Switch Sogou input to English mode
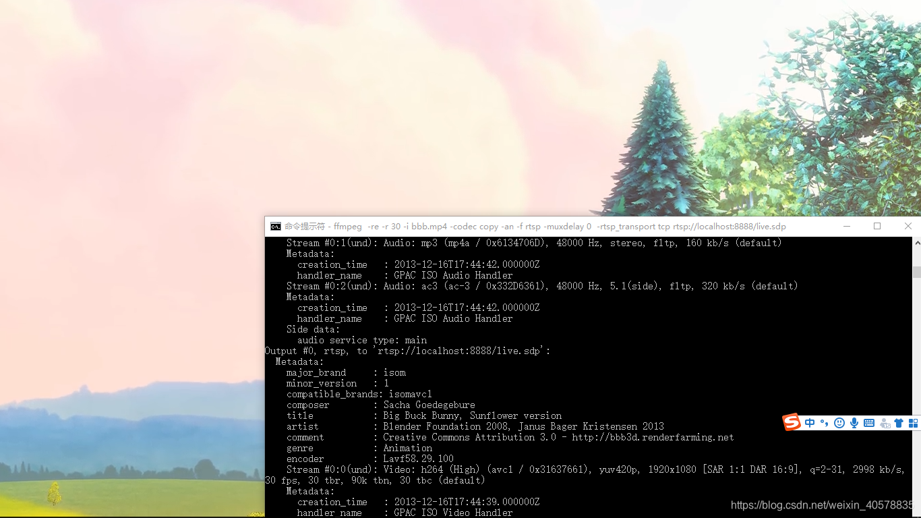This screenshot has width=921, height=518. click(x=810, y=422)
